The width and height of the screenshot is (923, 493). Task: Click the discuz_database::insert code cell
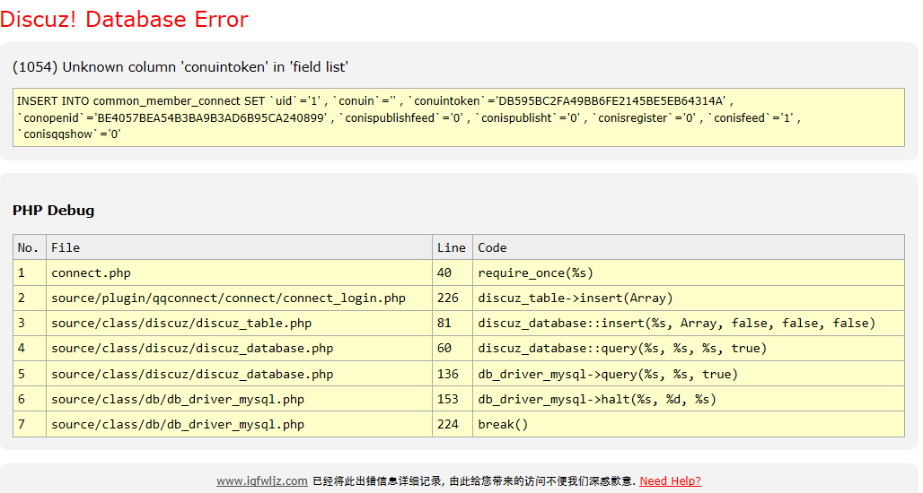point(688,324)
